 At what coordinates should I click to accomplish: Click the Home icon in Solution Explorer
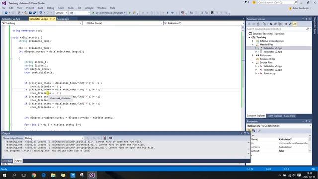(x=258, y=24)
